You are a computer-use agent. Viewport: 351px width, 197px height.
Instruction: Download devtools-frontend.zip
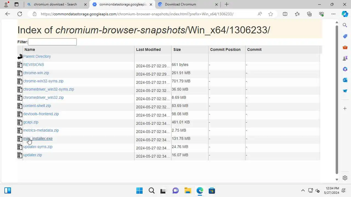point(41,114)
